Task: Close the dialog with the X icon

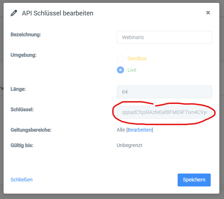Action: click(208, 13)
